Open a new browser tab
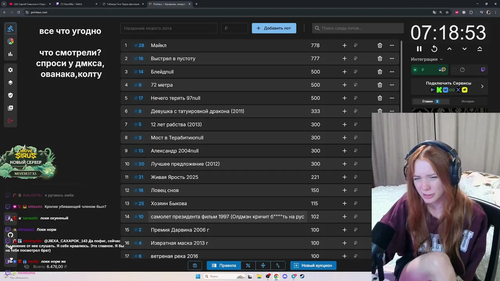The width and height of the screenshot is (500, 281). tap(196, 4)
